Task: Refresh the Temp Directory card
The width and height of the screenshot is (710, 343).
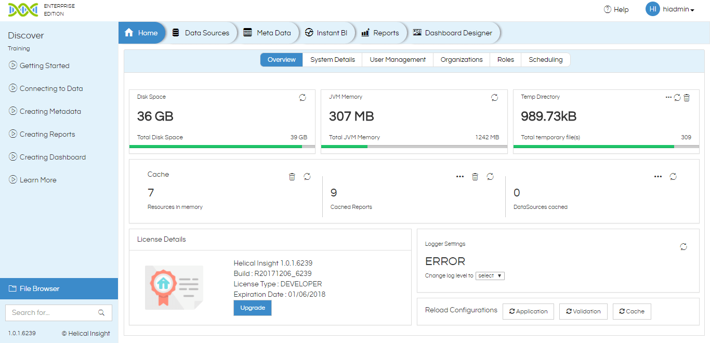Action: (677, 98)
